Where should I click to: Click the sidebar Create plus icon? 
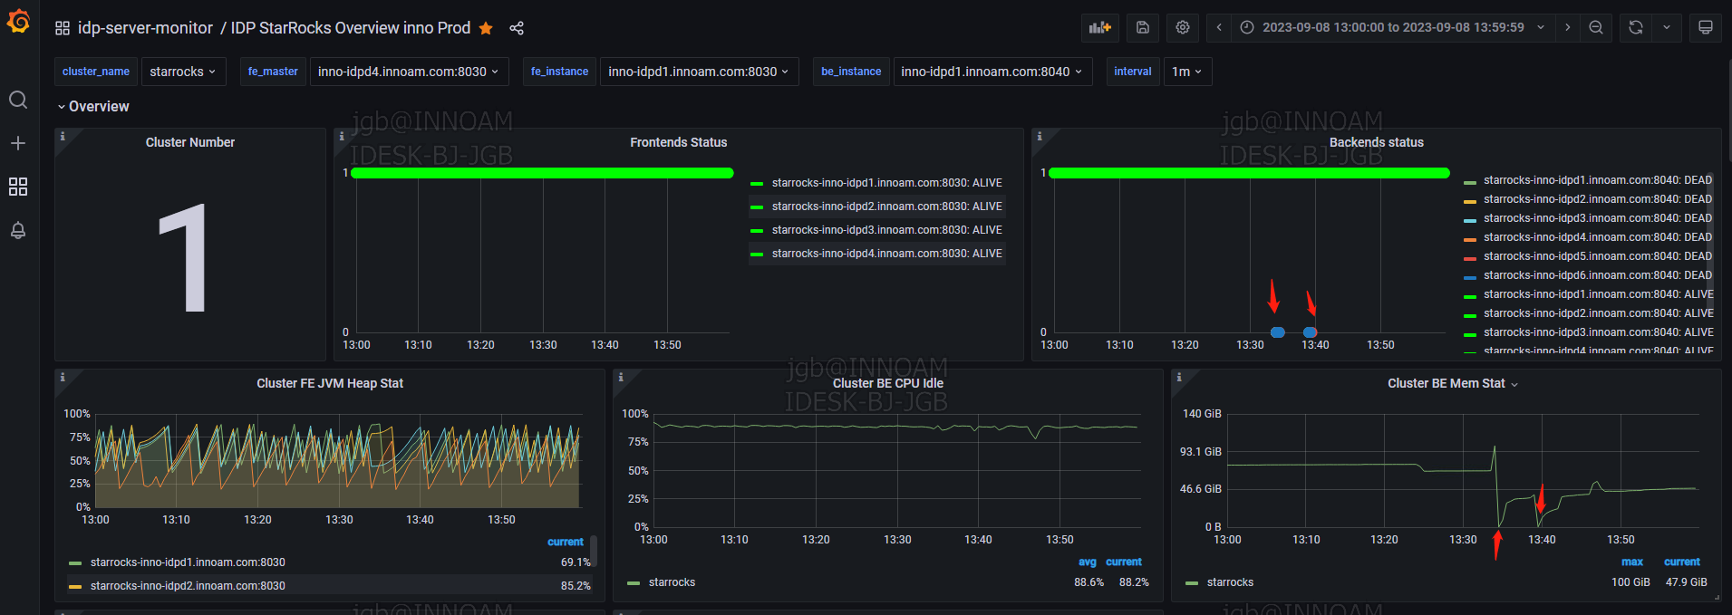tap(18, 143)
